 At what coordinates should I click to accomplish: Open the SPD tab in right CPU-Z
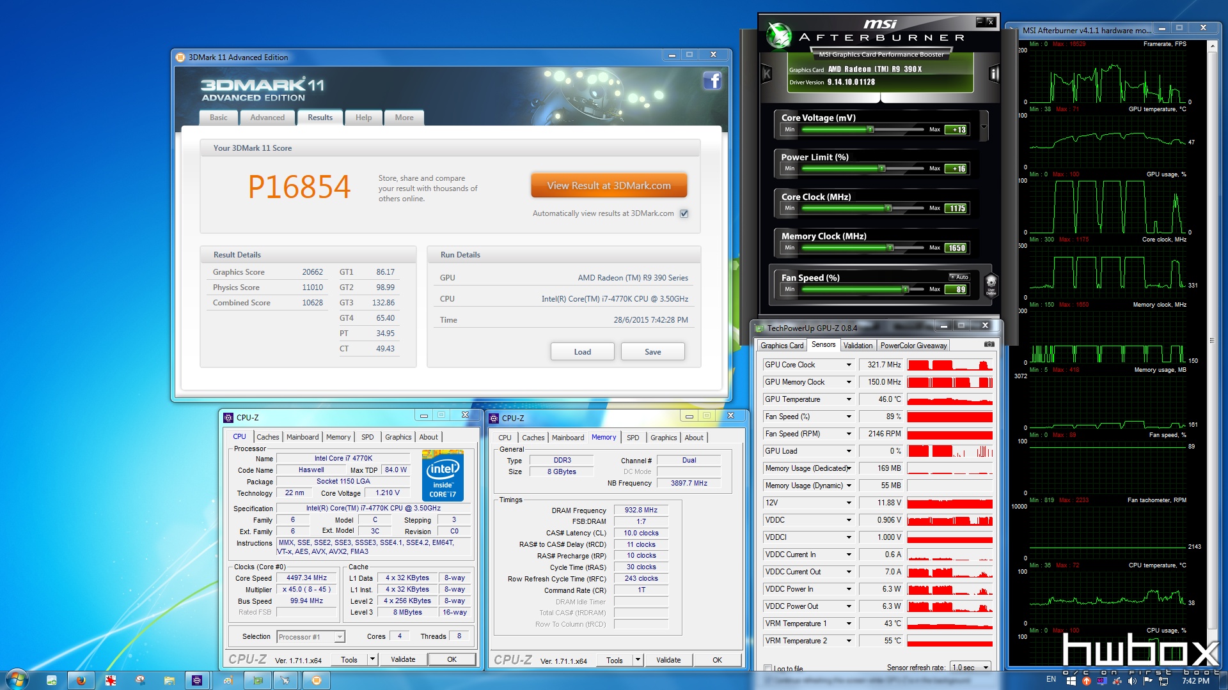(x=633, y=438)
